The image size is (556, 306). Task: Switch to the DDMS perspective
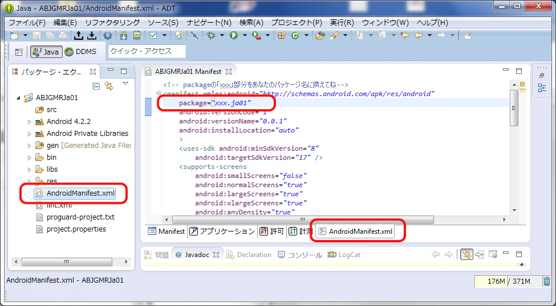[81, 52]
